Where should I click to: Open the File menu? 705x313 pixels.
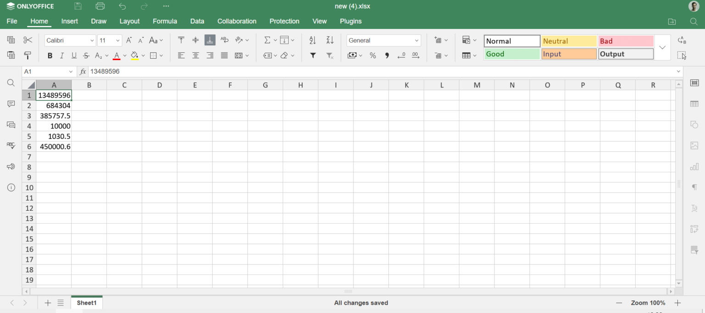(12, 21)
